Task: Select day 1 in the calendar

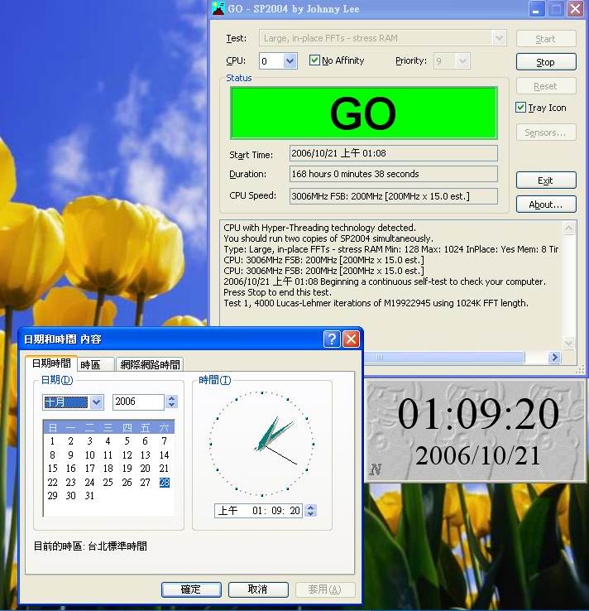Action: pyautogui.click(x=52, y=441)
